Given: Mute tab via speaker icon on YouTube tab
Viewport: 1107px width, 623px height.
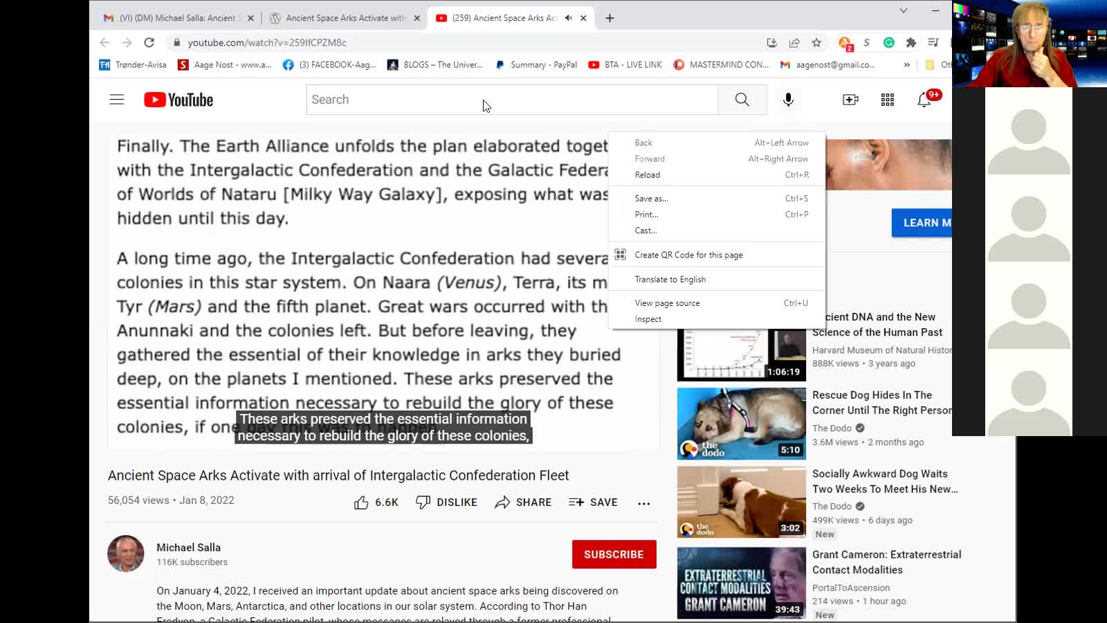Looking at the screenshot, I should click(569, 18).
